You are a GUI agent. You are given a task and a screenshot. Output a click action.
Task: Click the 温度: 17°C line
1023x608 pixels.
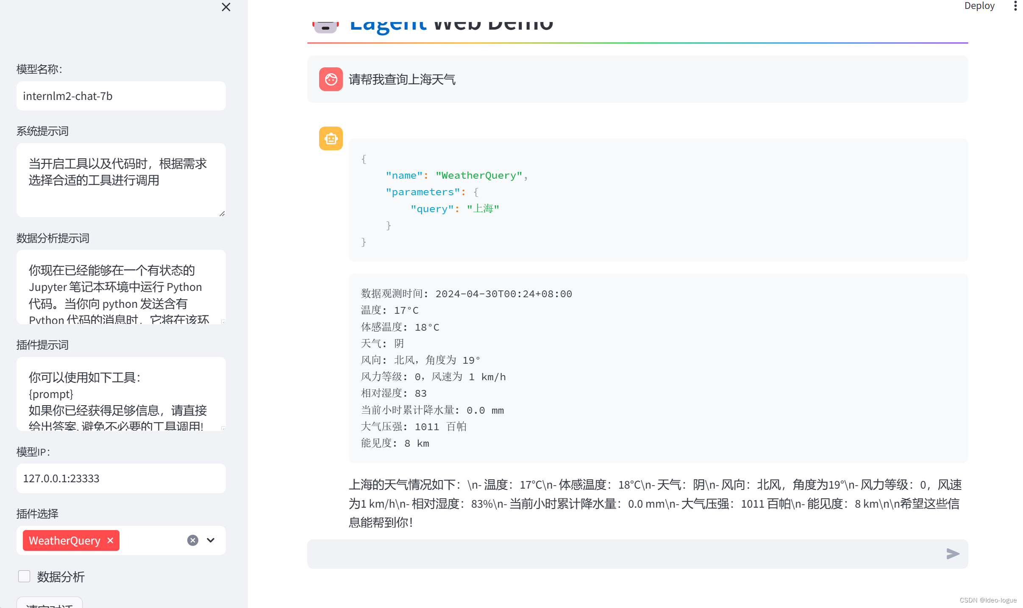[389, 310]
